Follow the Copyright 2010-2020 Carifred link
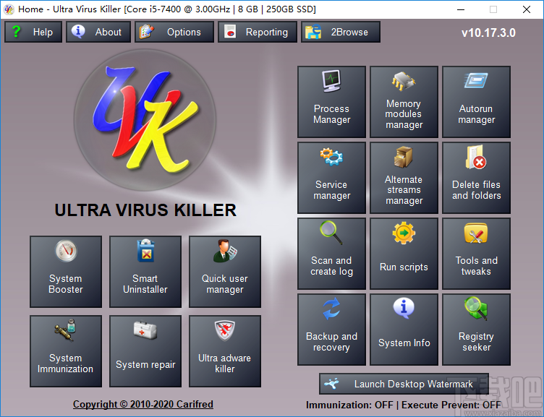The width and height of the screenshot is (544, 417). point(143,404)
